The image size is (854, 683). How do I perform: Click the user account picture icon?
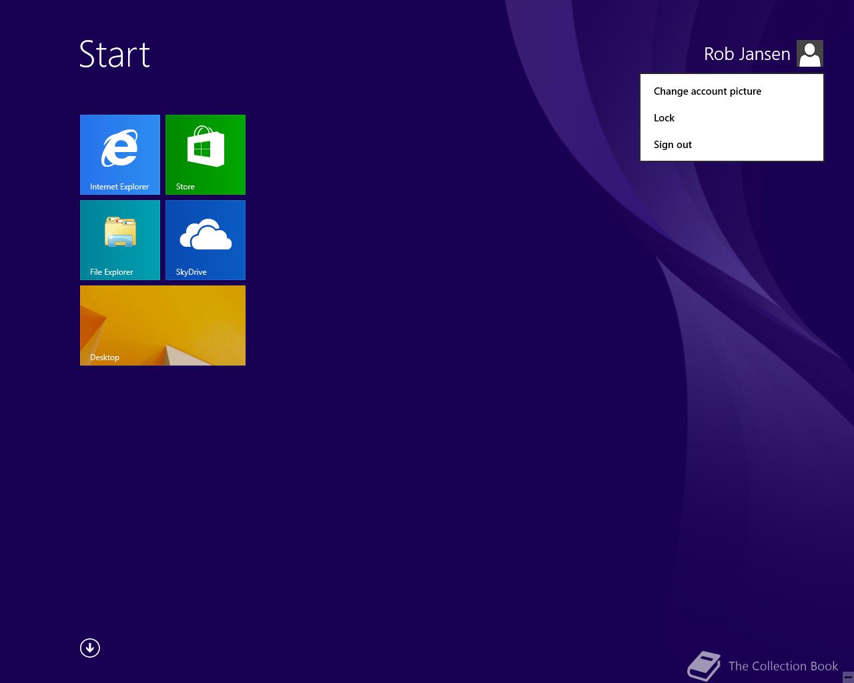(x=810, y=53)
